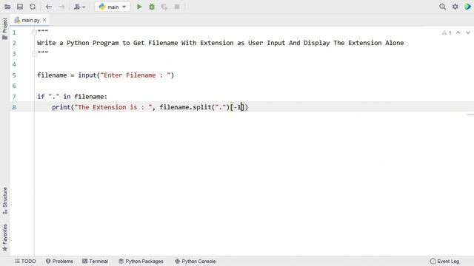Stop the process with the square icon
This screenshot has height=266, width=474.
[177, 7]
